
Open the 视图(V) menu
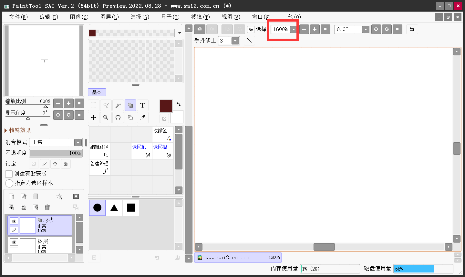coord(231,17)
